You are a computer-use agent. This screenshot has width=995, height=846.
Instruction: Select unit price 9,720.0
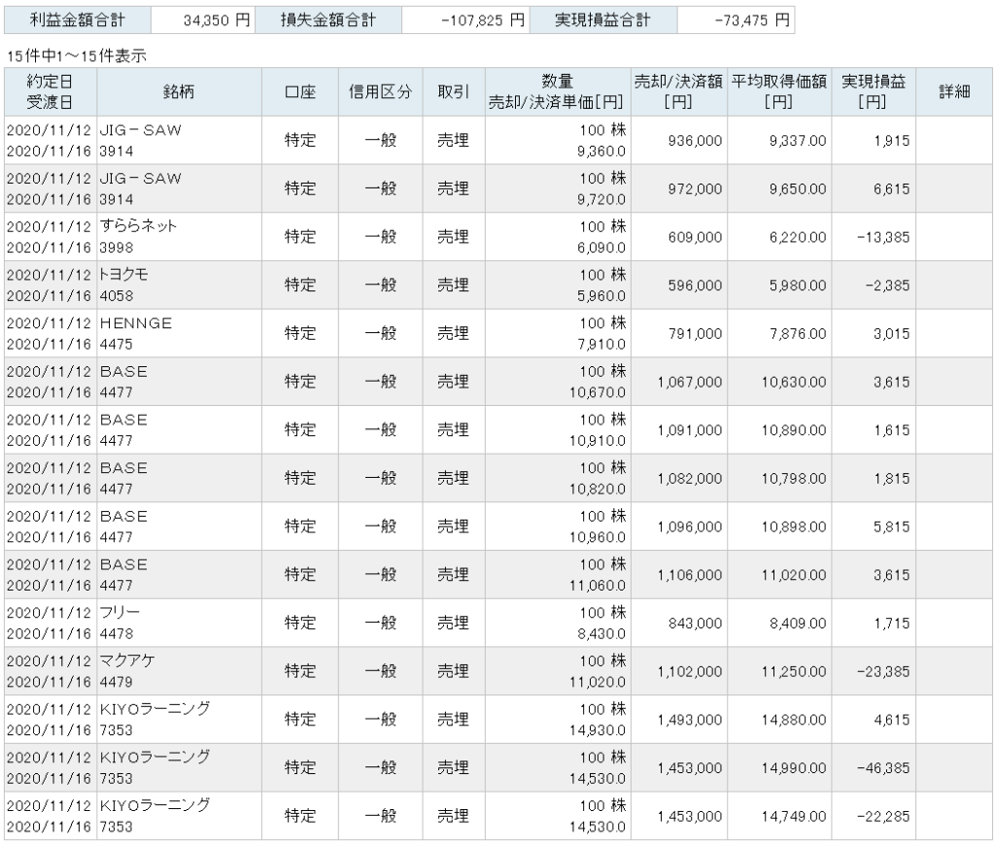click(600, 199)
